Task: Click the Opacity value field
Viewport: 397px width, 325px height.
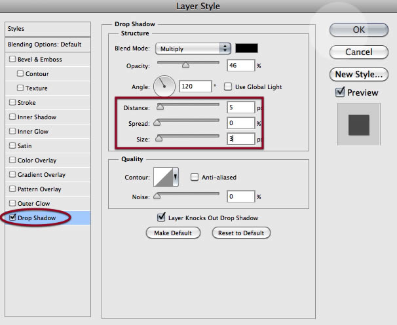Action: [x=241, y=66]
